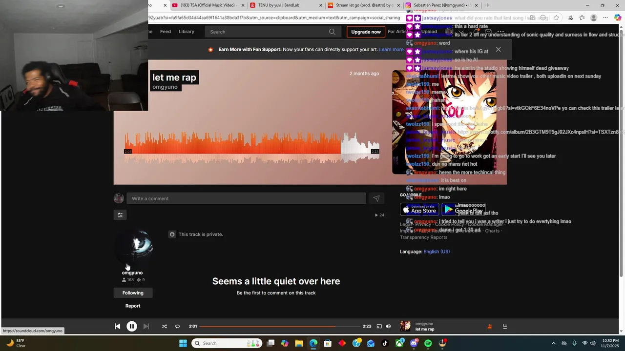
Task: Open Task View on the taskbar
Action: coord(271,343)
